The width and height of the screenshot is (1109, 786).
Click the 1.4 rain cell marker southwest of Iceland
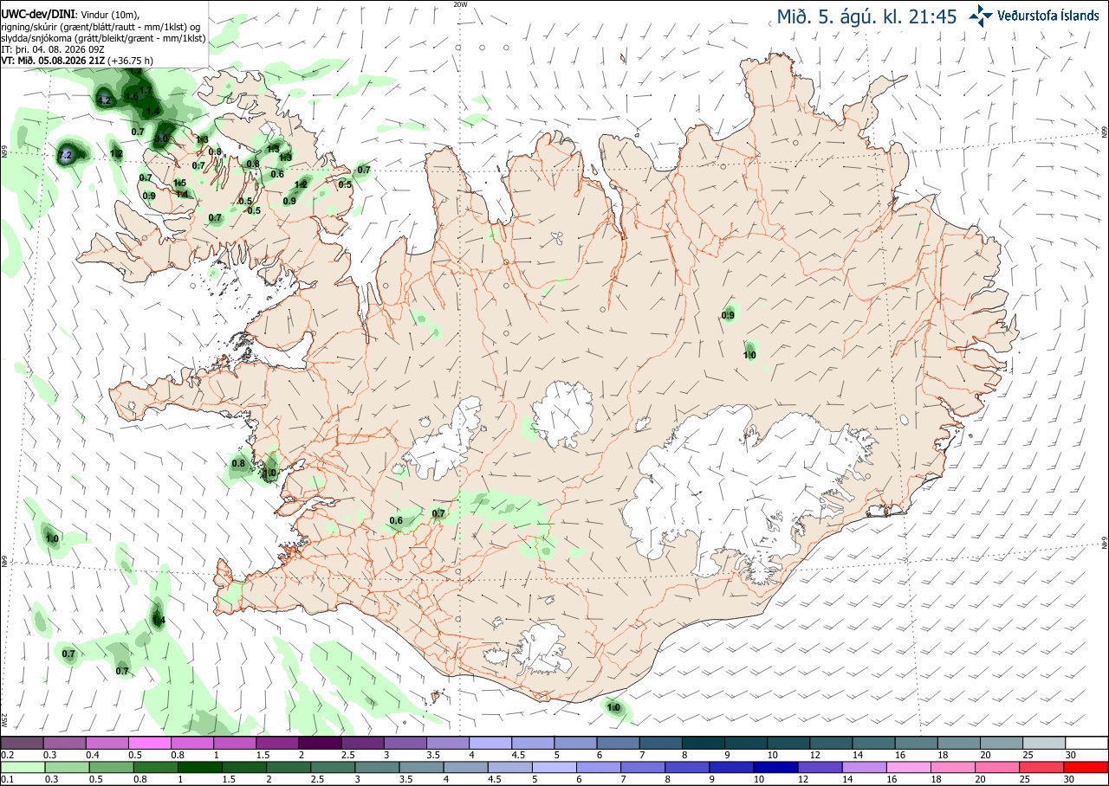158,620
